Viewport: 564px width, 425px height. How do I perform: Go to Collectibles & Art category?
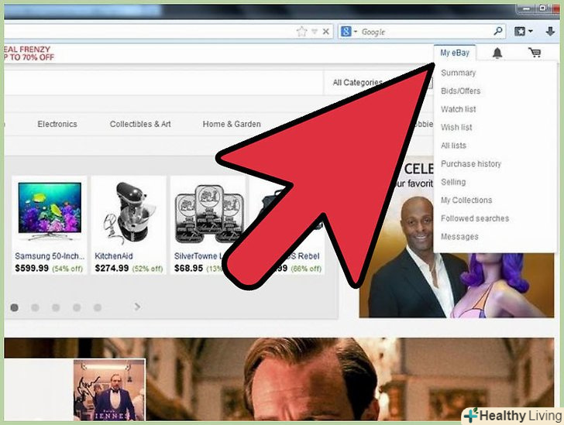click(140, 124)
